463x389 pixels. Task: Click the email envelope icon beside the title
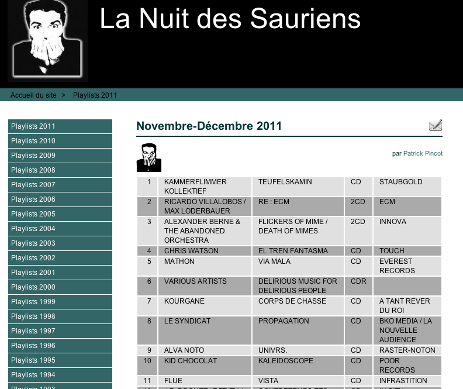436,126
